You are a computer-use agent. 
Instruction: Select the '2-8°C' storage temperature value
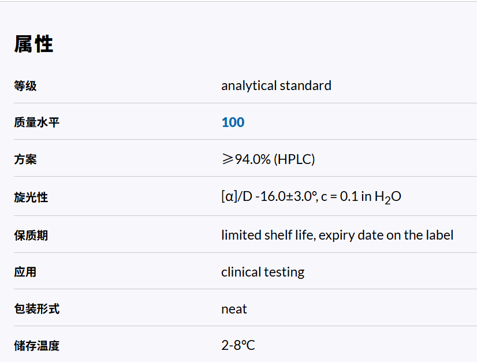tap(238, 346)
